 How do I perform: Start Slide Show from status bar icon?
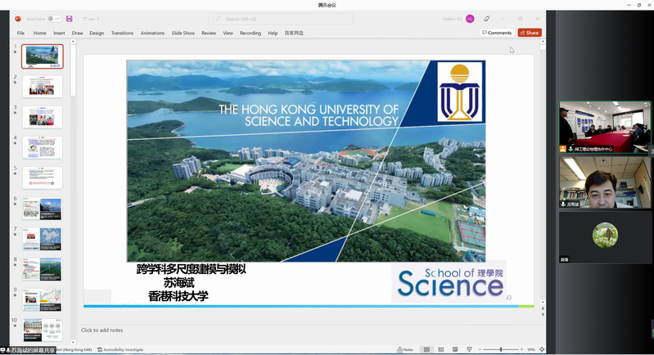tap(471, 349)
